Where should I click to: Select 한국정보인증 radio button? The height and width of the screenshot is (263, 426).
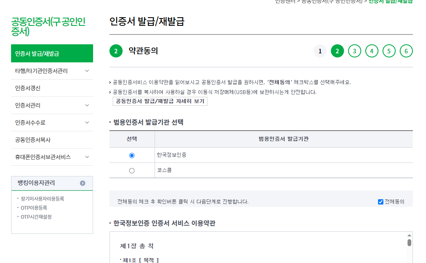coord(132,156)
